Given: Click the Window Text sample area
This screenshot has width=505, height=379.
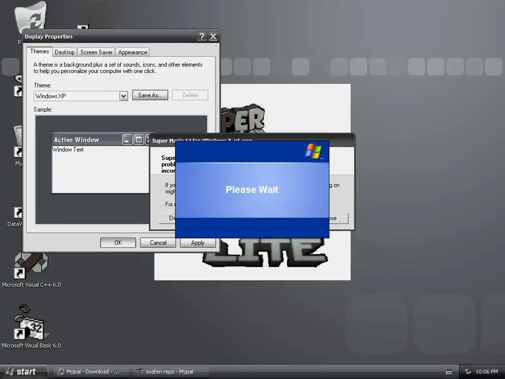Looking at the screenshot, I should [68, 150].
